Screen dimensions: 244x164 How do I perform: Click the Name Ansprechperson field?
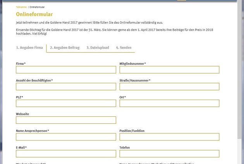tap(66, 137)
